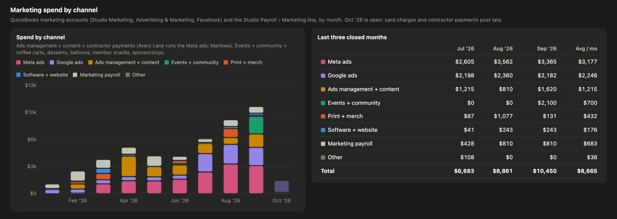The height and width of the screenshot is (219, 617).
Task: Click the Sep total $10,450
Action: 545,171
